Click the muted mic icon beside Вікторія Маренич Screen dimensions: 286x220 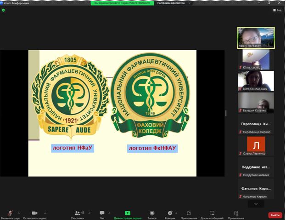(x=241, y=89)
